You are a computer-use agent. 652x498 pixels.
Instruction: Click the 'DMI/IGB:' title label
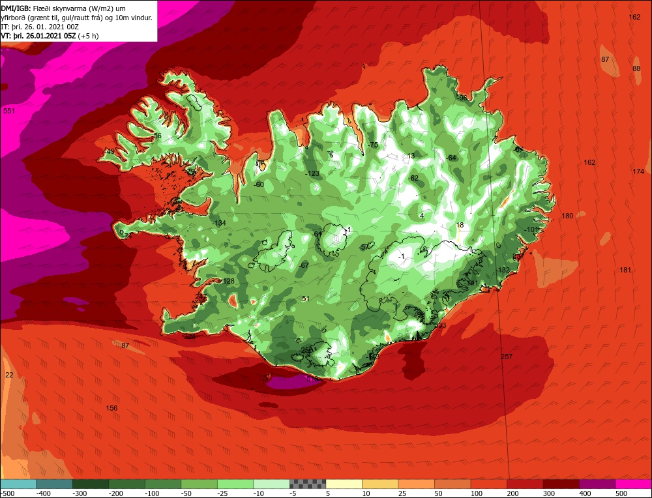pyautogui.click(x=16, y=8)
